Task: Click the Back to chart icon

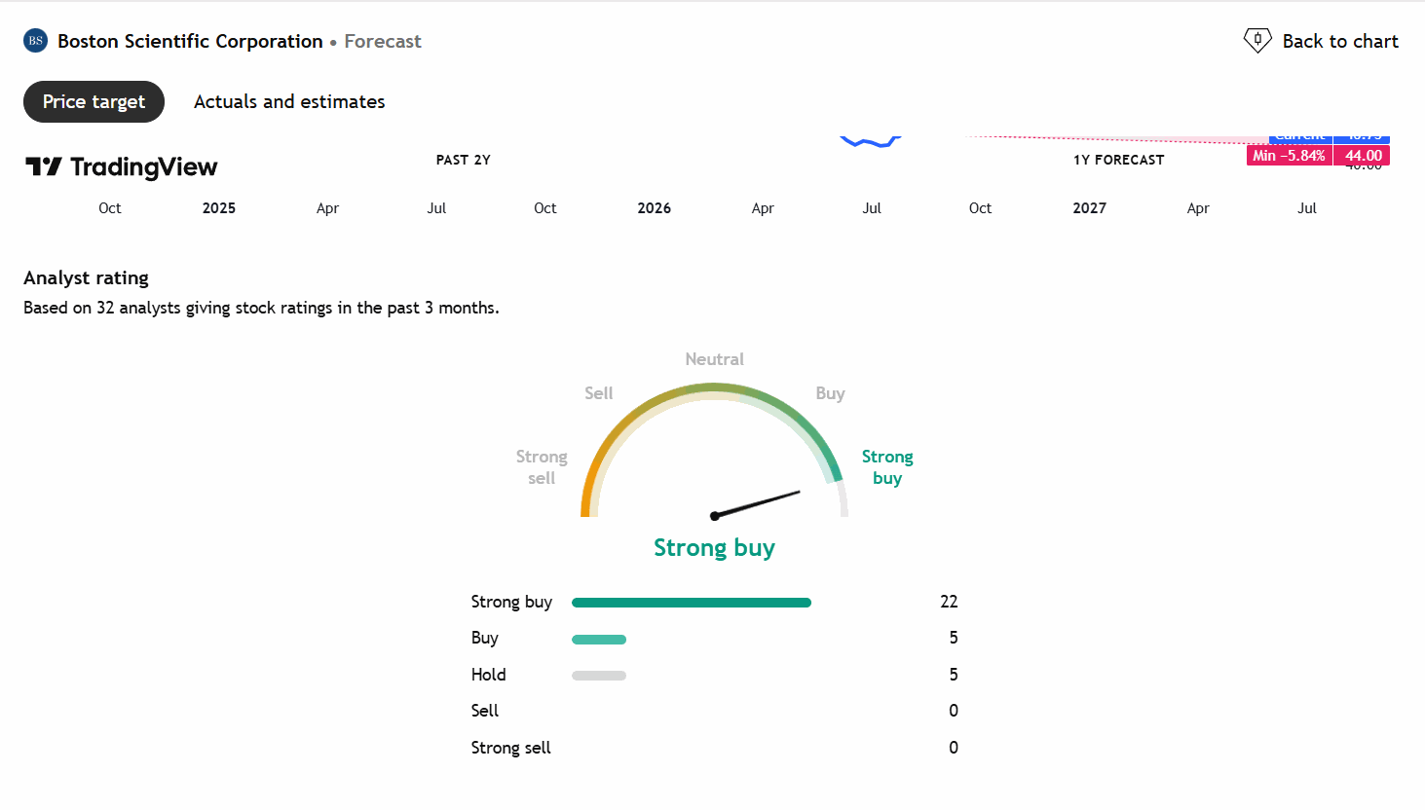Action: click(x=1257, y=41)
